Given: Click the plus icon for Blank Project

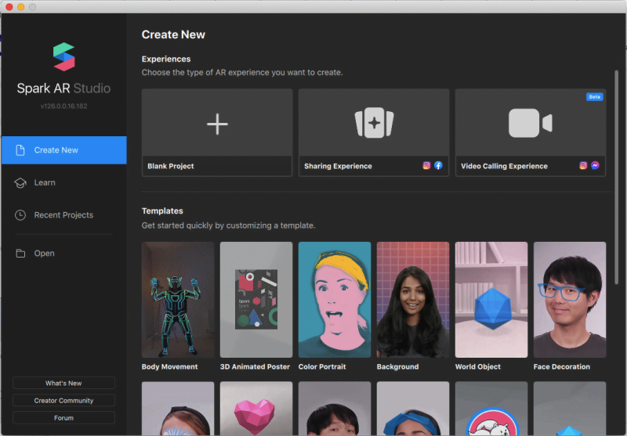Looking at the screenshot, I should 217,124.
